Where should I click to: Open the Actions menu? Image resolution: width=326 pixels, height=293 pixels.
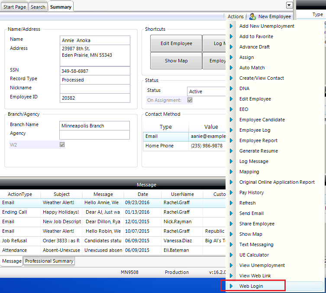[x=236, y=16]
